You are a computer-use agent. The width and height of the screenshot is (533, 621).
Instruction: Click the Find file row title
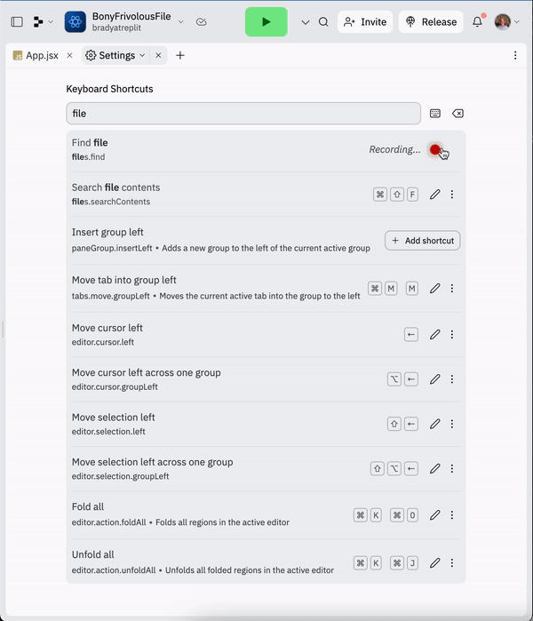pos(90,142)
